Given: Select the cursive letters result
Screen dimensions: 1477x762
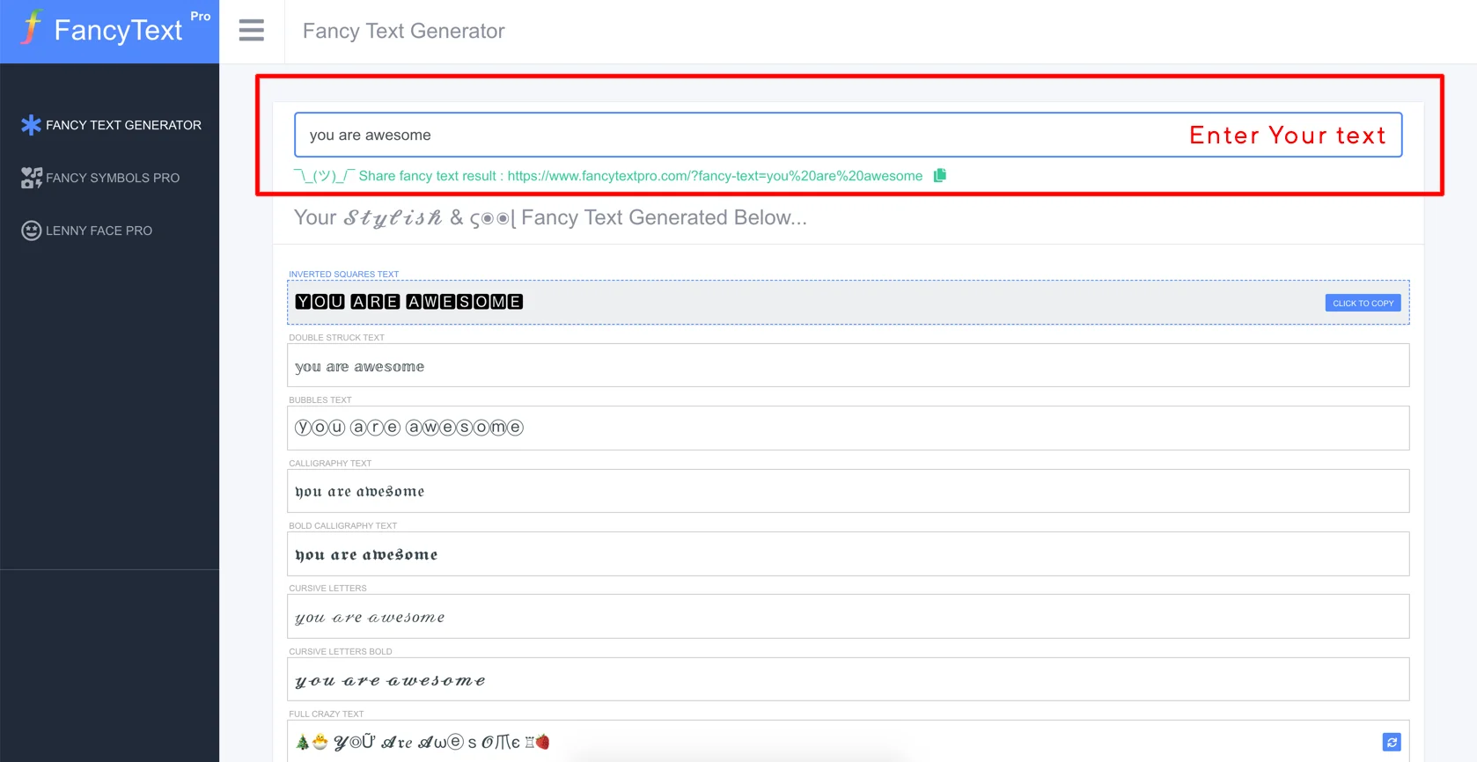Looking at the screenshot, I should click(848, 617).
